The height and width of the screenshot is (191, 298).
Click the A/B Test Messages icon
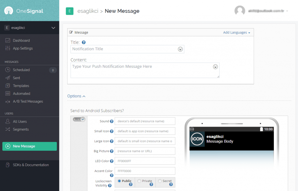[x=8, y=102]
